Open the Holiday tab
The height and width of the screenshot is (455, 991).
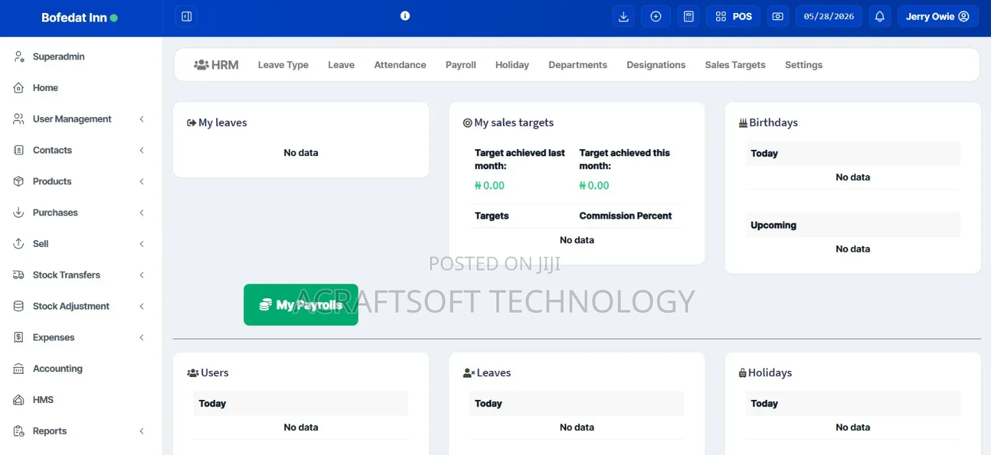[512, 65]
